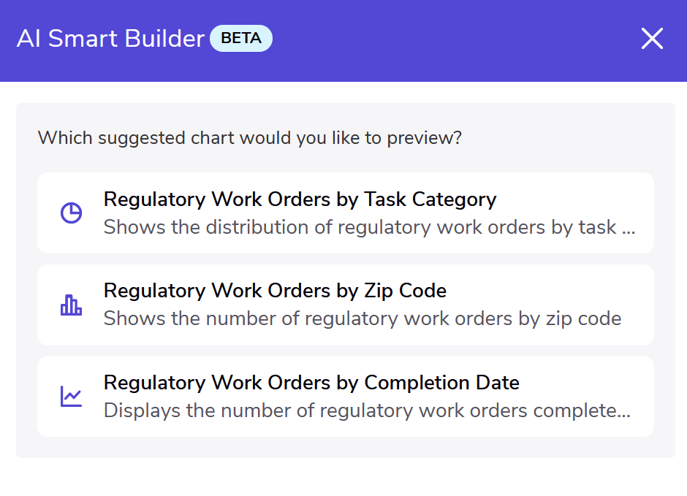Click the line chart icon for Completion Date
This screenshot has width=687, height=496.
click(x=71, y=397)
